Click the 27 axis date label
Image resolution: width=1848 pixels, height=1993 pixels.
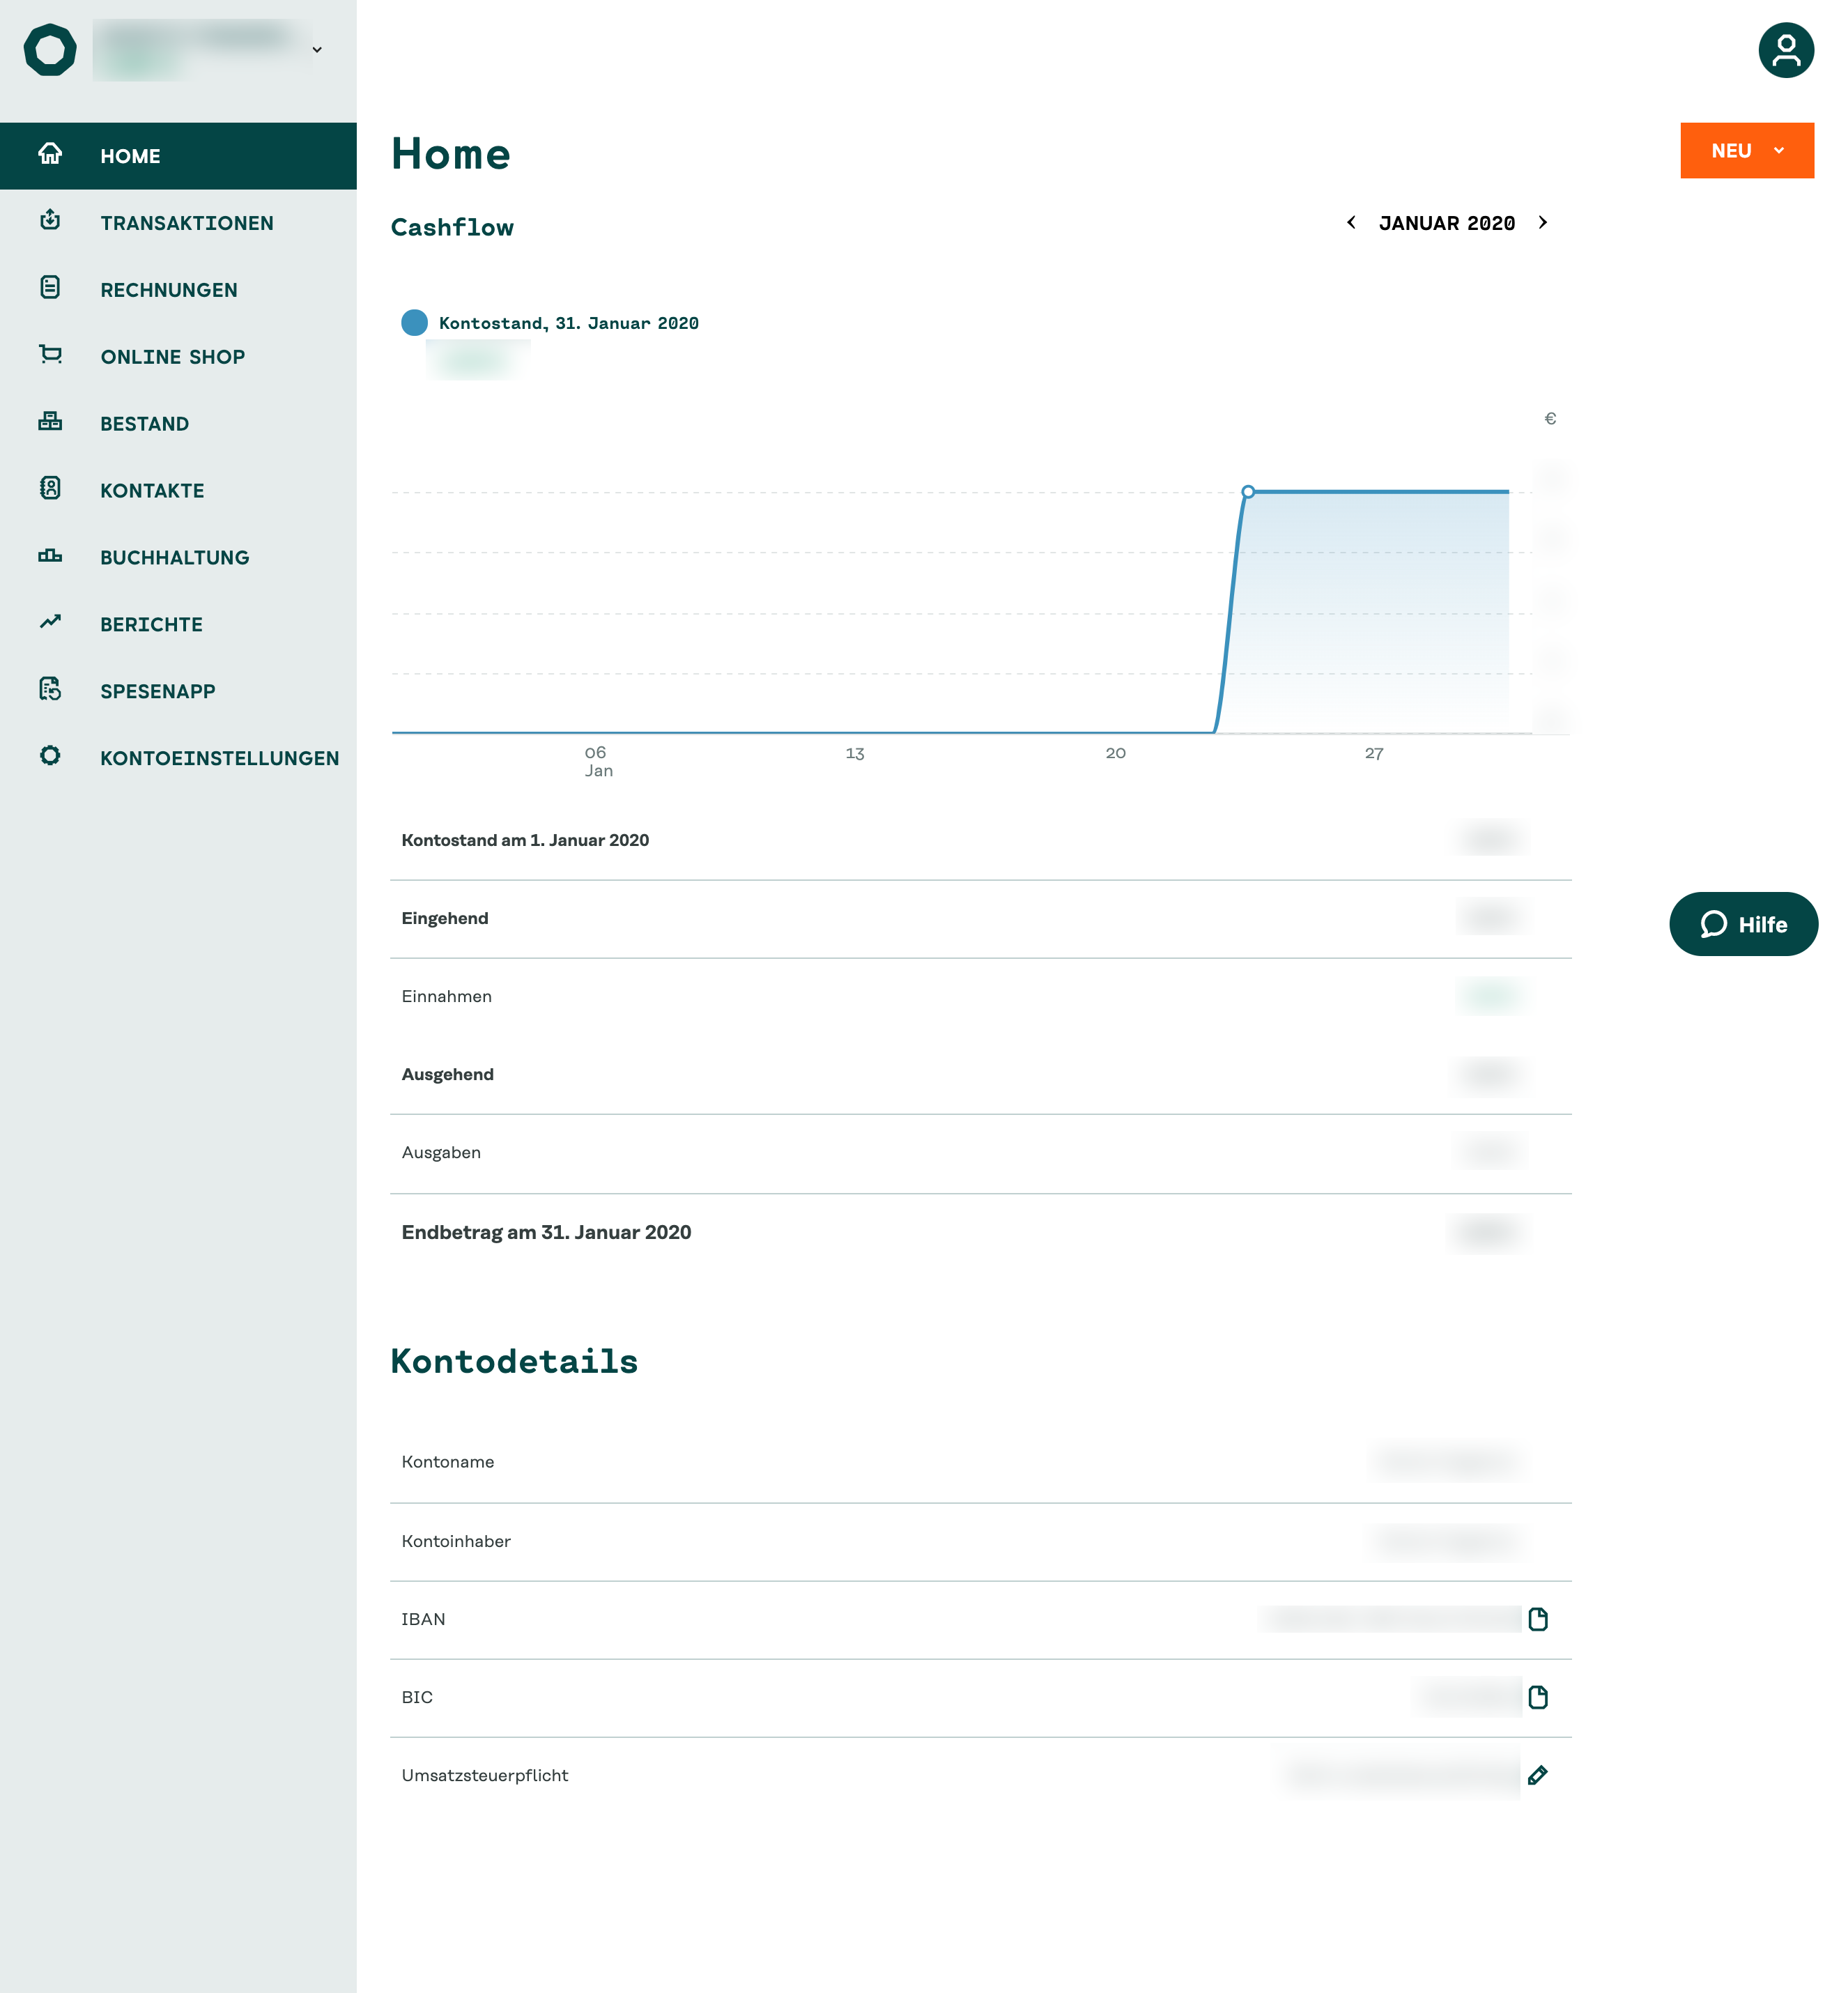pos(1374,753)
